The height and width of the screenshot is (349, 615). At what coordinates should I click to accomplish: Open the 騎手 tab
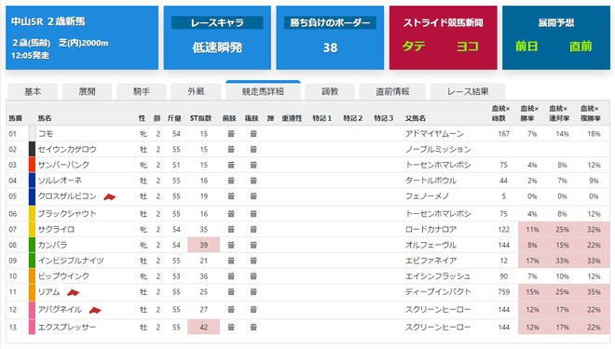(x=142, y=91)
